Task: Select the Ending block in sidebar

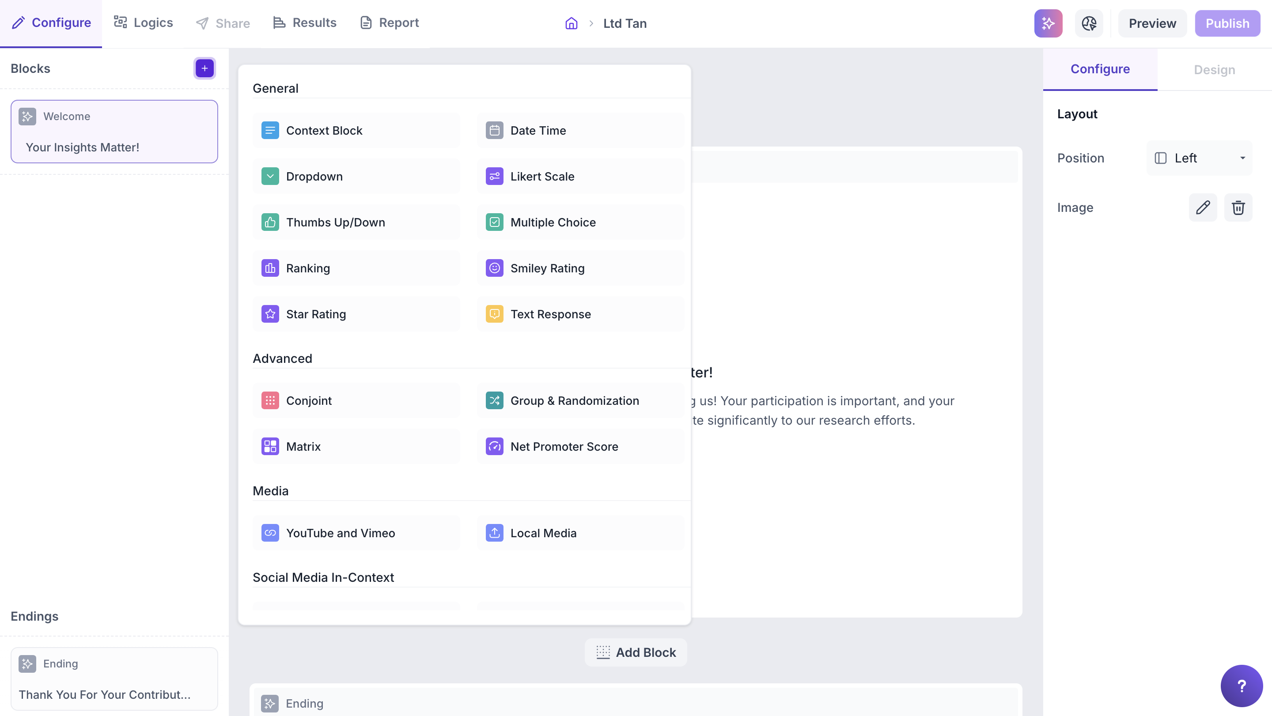Action: click(114, 678)
